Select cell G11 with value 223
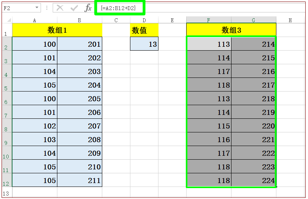Viewport: 308px width, 199px height. (254, 166)
